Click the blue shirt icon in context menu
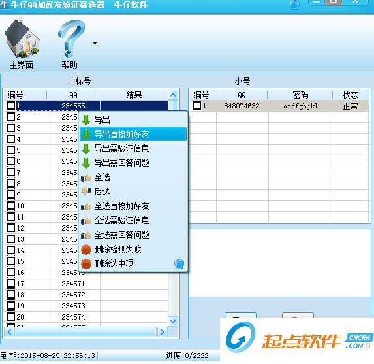The height and width of the screenshot is (364, 374). click(179, 264)
